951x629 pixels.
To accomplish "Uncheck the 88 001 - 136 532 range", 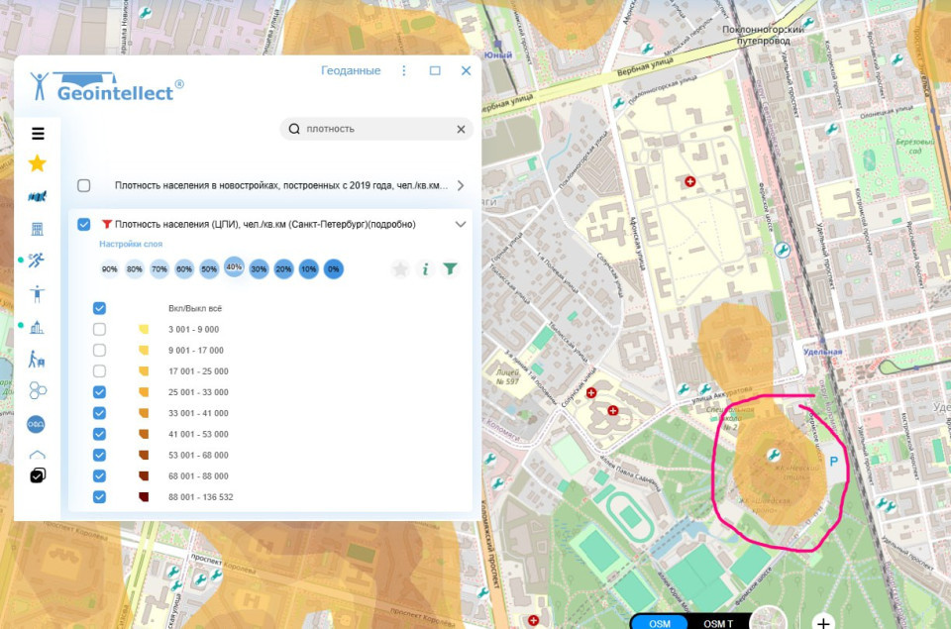I will [99, 496].
